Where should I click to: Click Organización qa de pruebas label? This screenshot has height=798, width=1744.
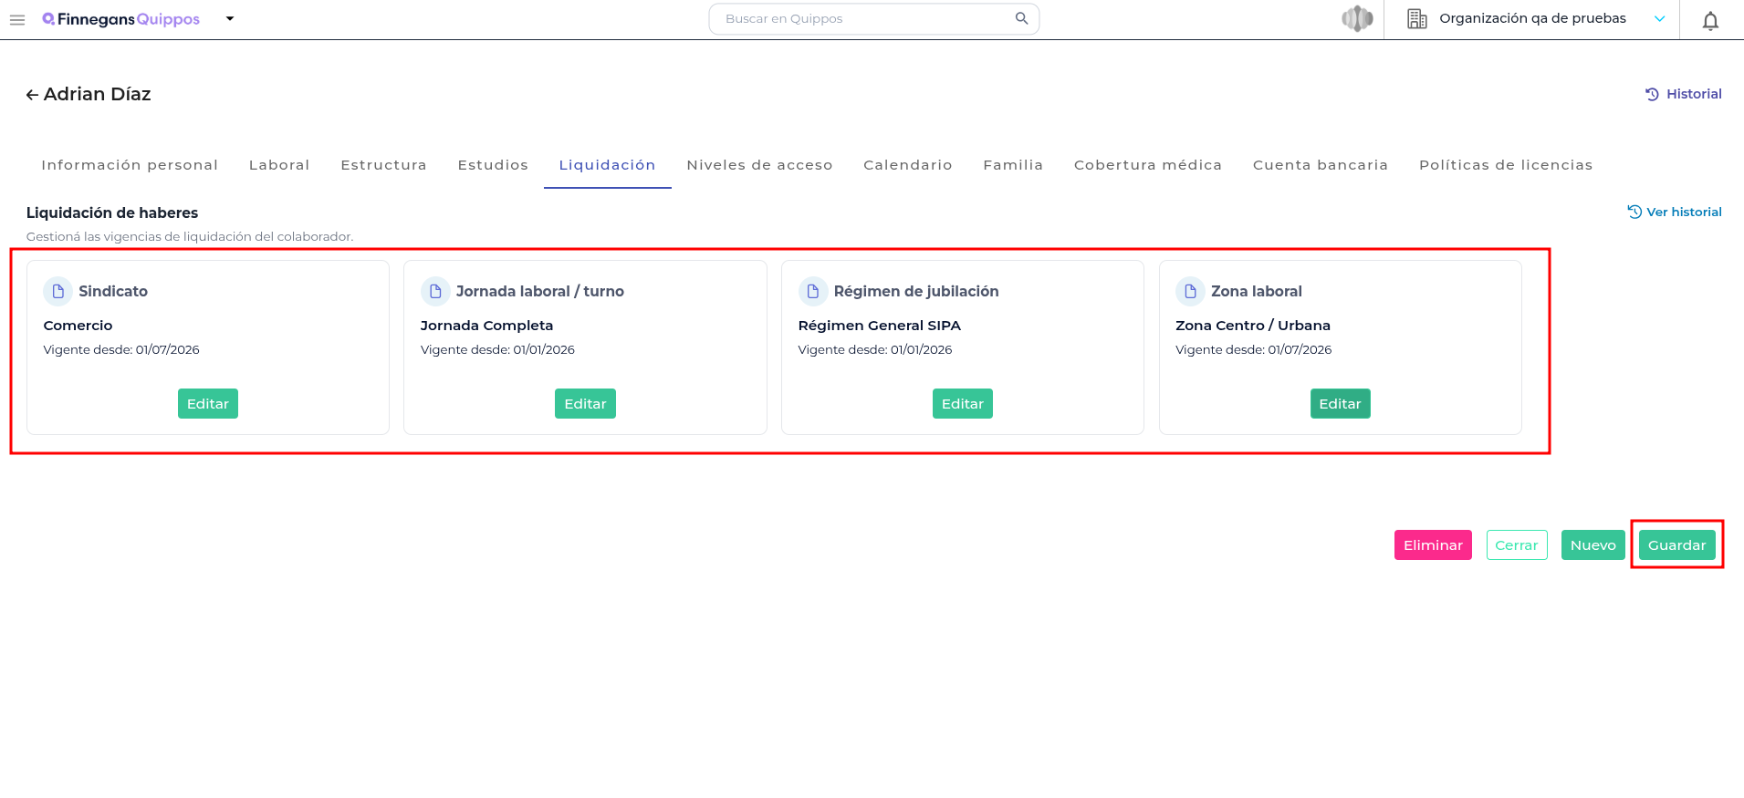click(1533, 18)
